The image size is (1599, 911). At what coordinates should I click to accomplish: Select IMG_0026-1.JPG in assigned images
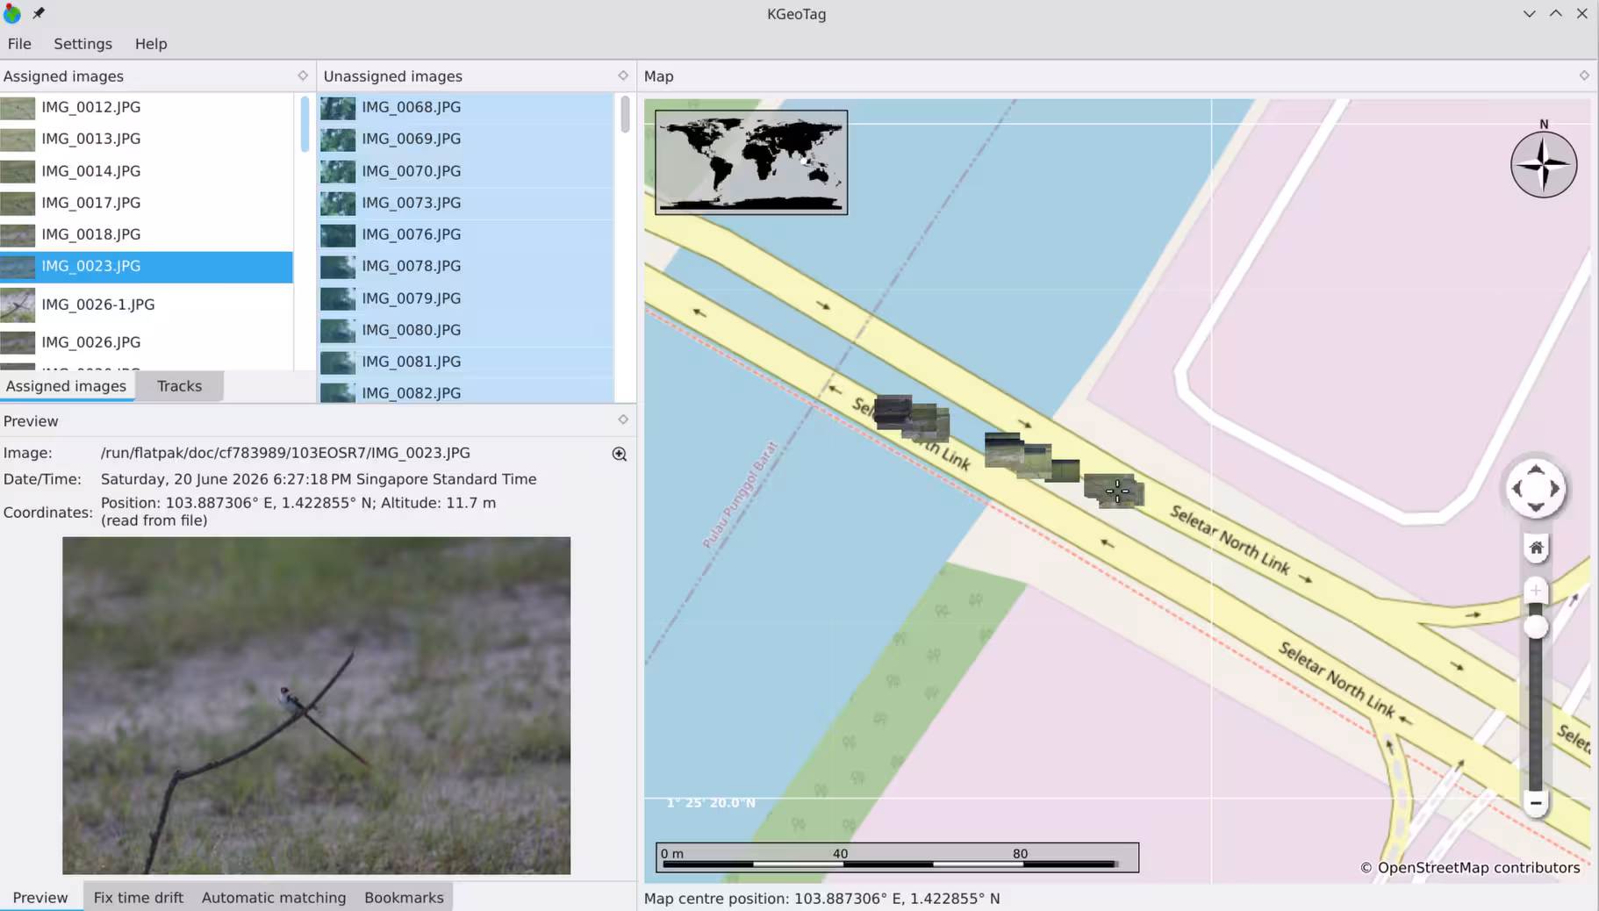(x=147, y=305)
